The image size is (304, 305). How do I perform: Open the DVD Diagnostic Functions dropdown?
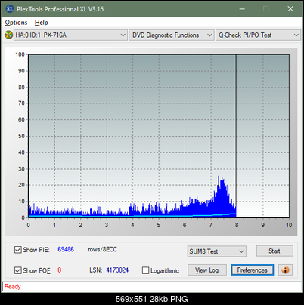point(172,35)
